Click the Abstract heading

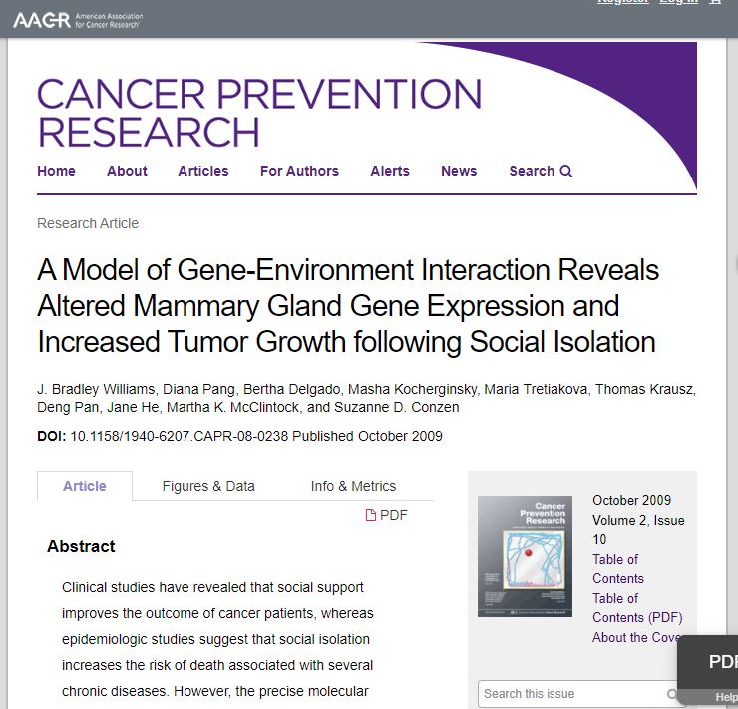pyautogui.click(x=81, y=546)
